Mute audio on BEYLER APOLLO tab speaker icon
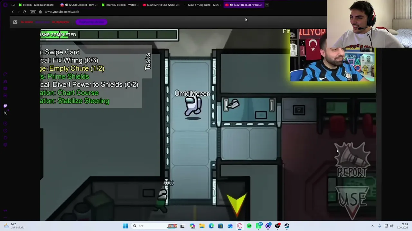 tap(231, 5)
